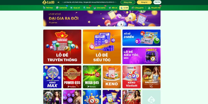Open the Lô đề siêu tốc tile
208x104 pixels.
(102, 47)
